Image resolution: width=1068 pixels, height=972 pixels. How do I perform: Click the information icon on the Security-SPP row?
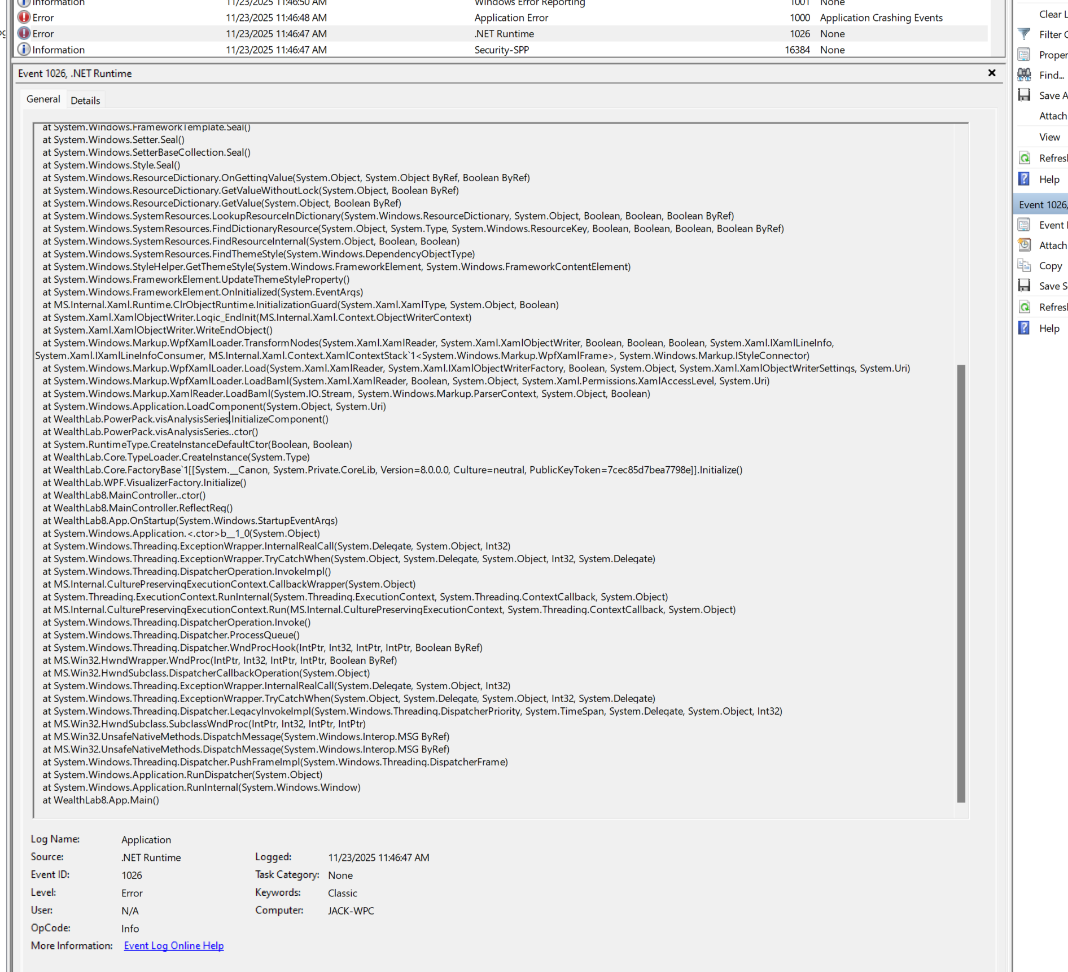click(x=24, y=50)
